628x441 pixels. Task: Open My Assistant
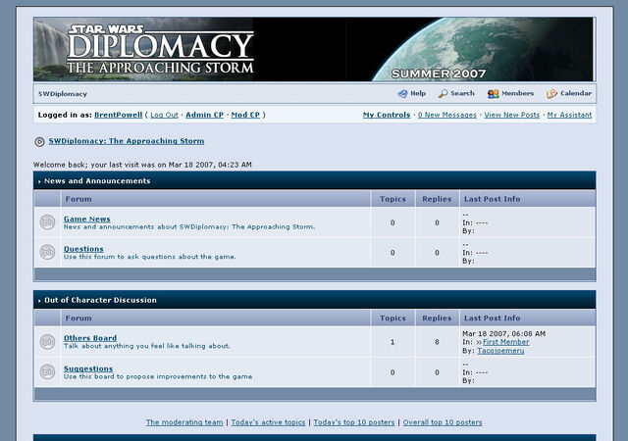(569, 115)
